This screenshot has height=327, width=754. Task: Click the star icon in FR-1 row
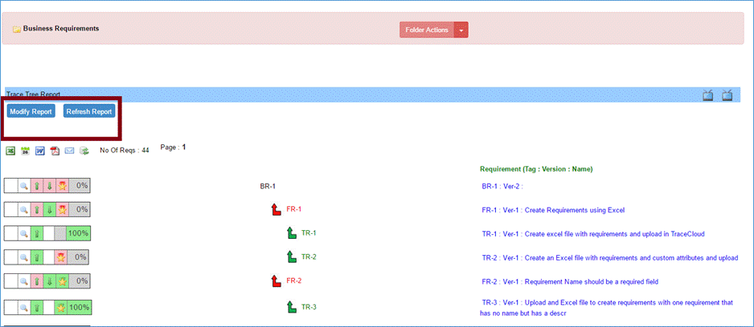(x=61, y=210)
